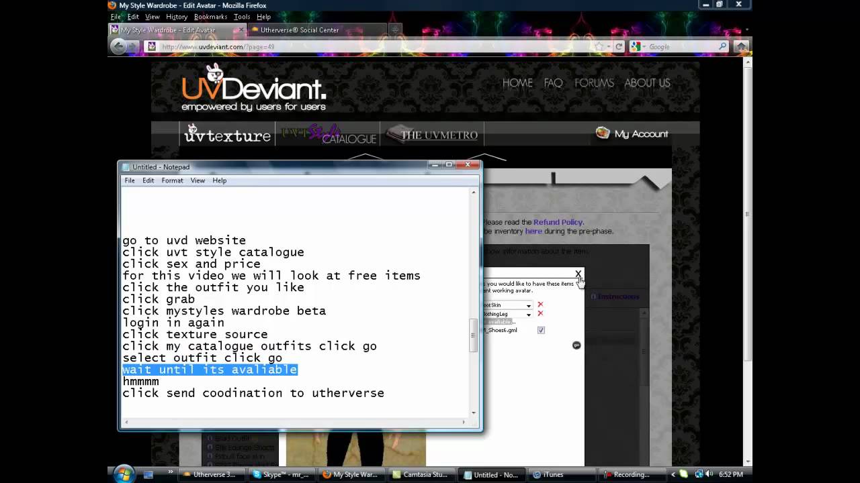The height and width of the screenshot is (483, 860).
Task: Remove the NothingLeg row with red X
Action: (x=540, y=313)
